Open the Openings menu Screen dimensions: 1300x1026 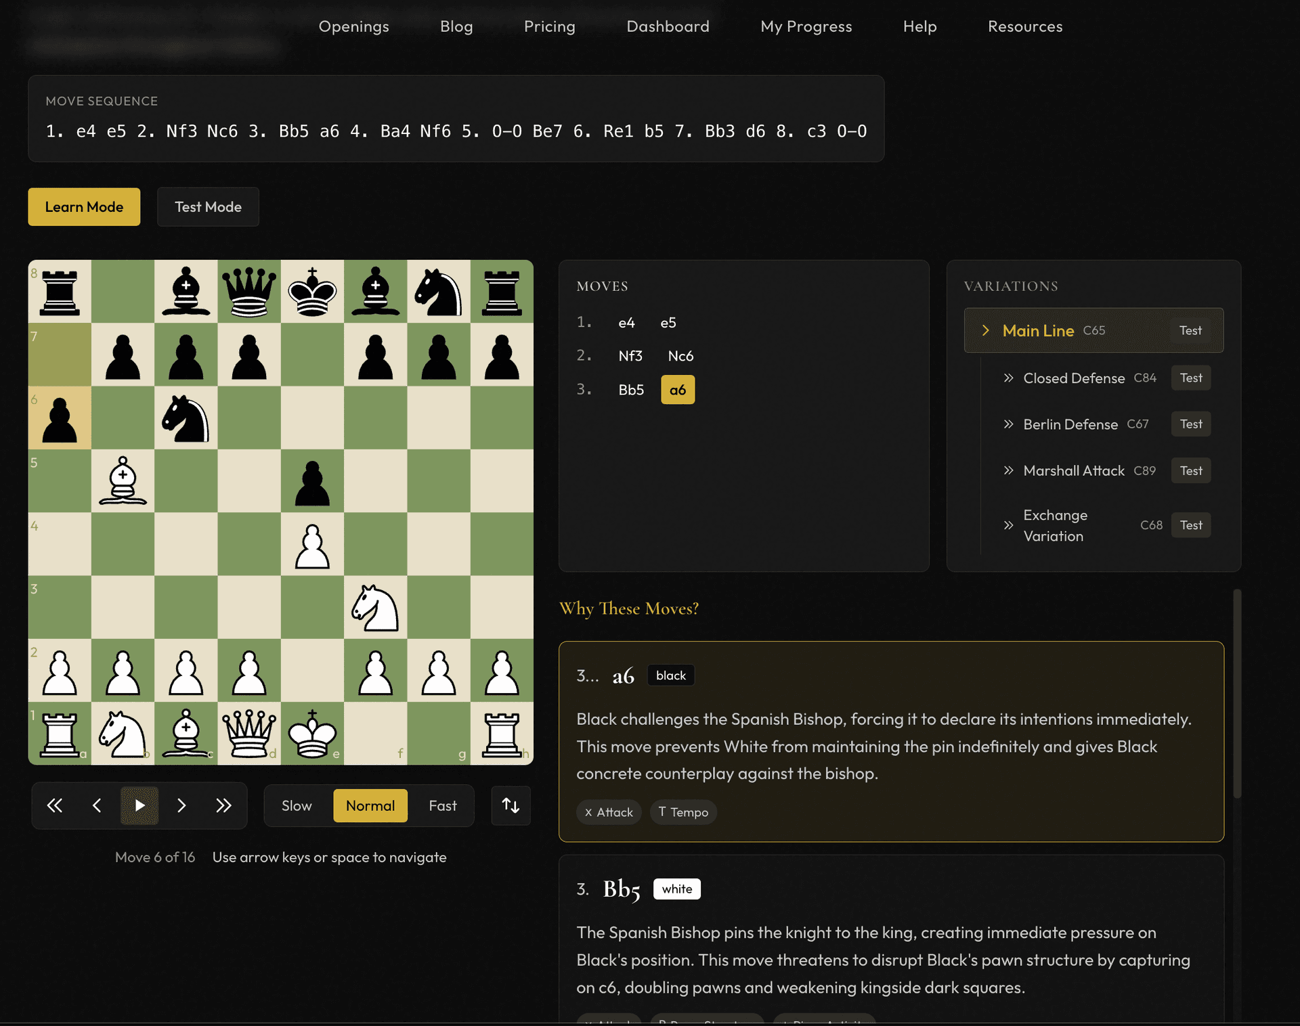pyautogui.click(x=353, y=26)
